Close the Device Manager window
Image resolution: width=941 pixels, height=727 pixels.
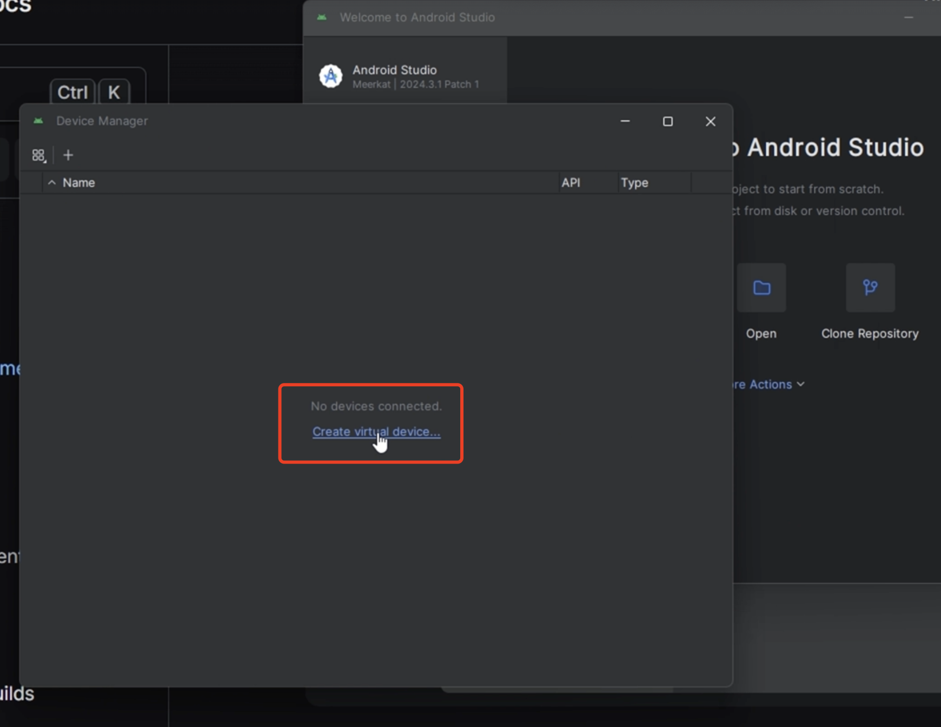coord(711,121)
